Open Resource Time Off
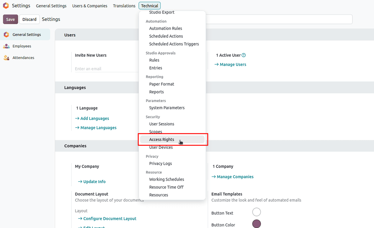 pos(166,187)
